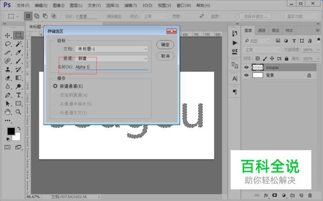The width and height of the screenshot is (323, 201).
Task: Select the Dodge tool
Action: 19,86
